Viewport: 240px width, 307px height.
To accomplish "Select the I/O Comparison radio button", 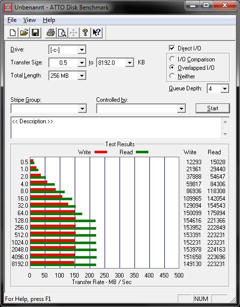I will 172,59.
